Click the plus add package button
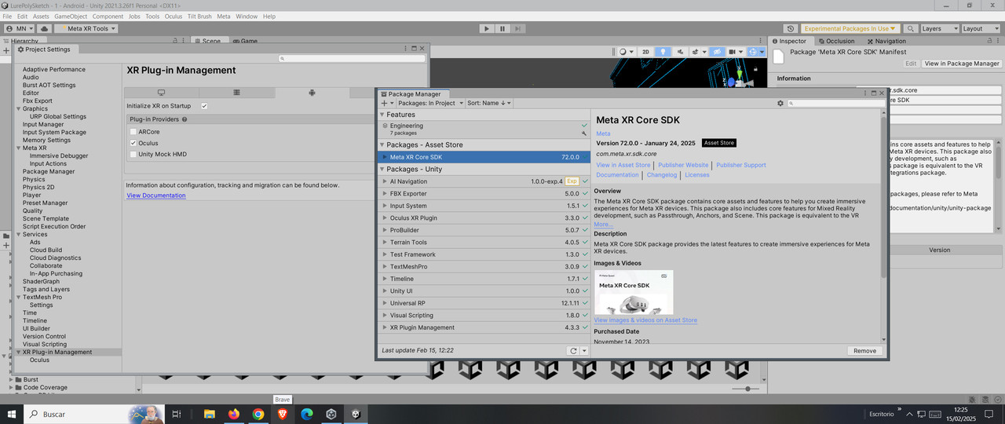The width and height of the screenshot is (1005, 424). 386,103
